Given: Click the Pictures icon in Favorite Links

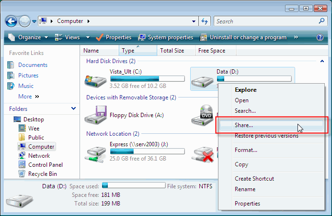Looking at the screenshot, I should tap(11, 76).
